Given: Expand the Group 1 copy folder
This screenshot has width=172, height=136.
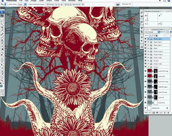Looking at the screenshot, I should pos(148,64).
